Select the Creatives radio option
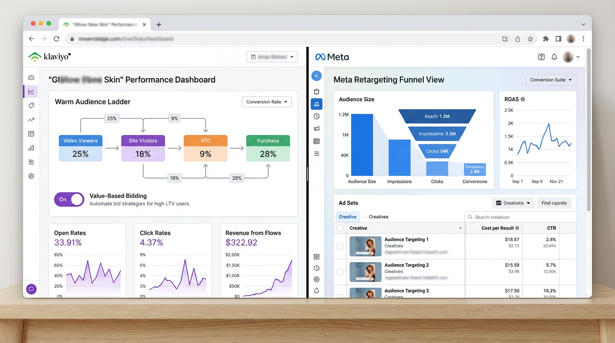Screen dimensions: 615x343 [x=366, y=217]
